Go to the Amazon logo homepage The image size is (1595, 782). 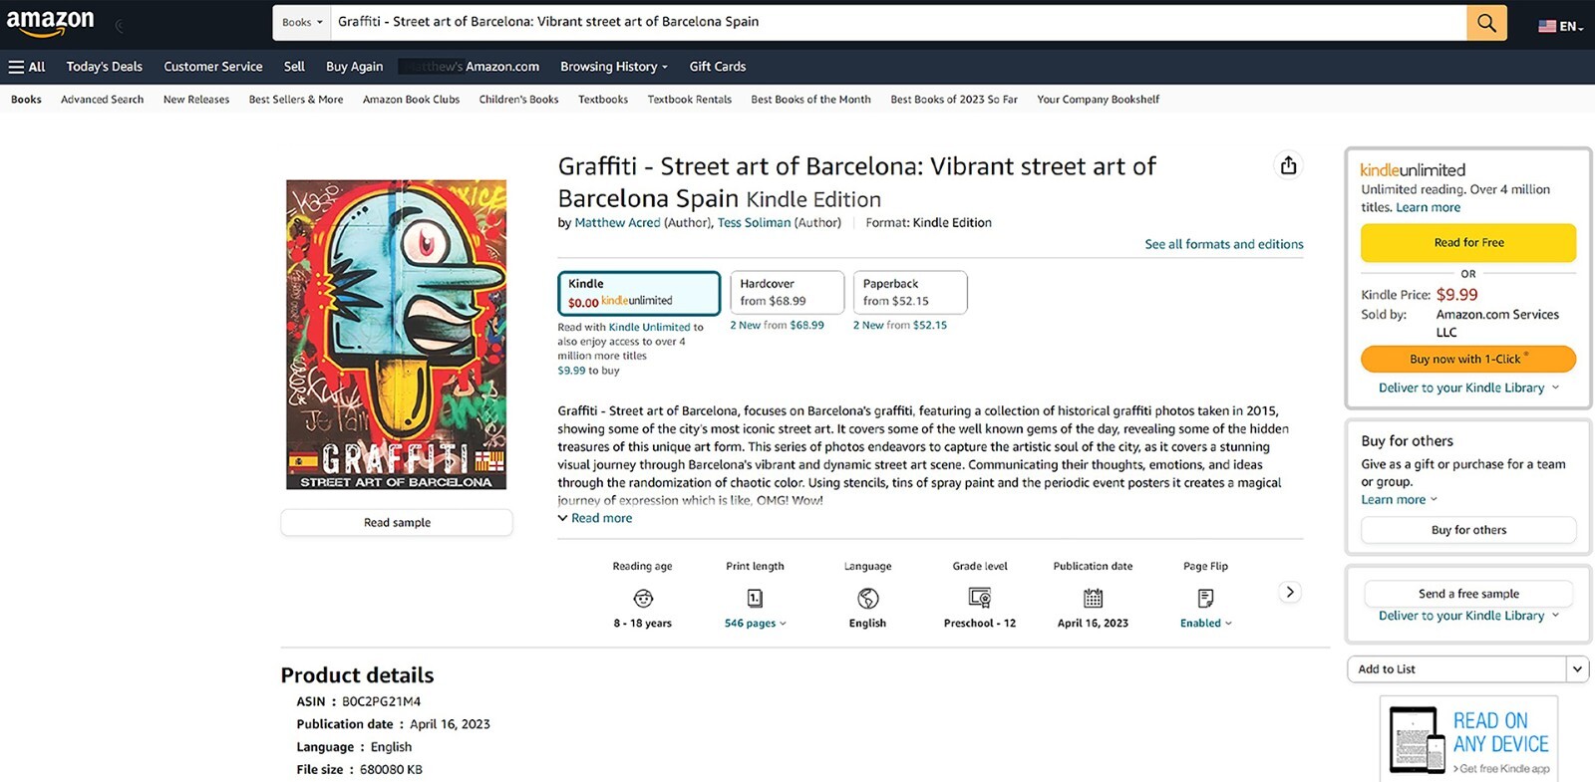click(50, 22)
